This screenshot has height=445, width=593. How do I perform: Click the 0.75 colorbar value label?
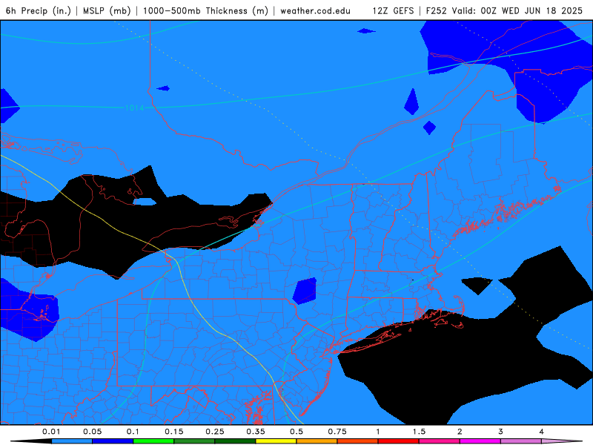(337, 432)
